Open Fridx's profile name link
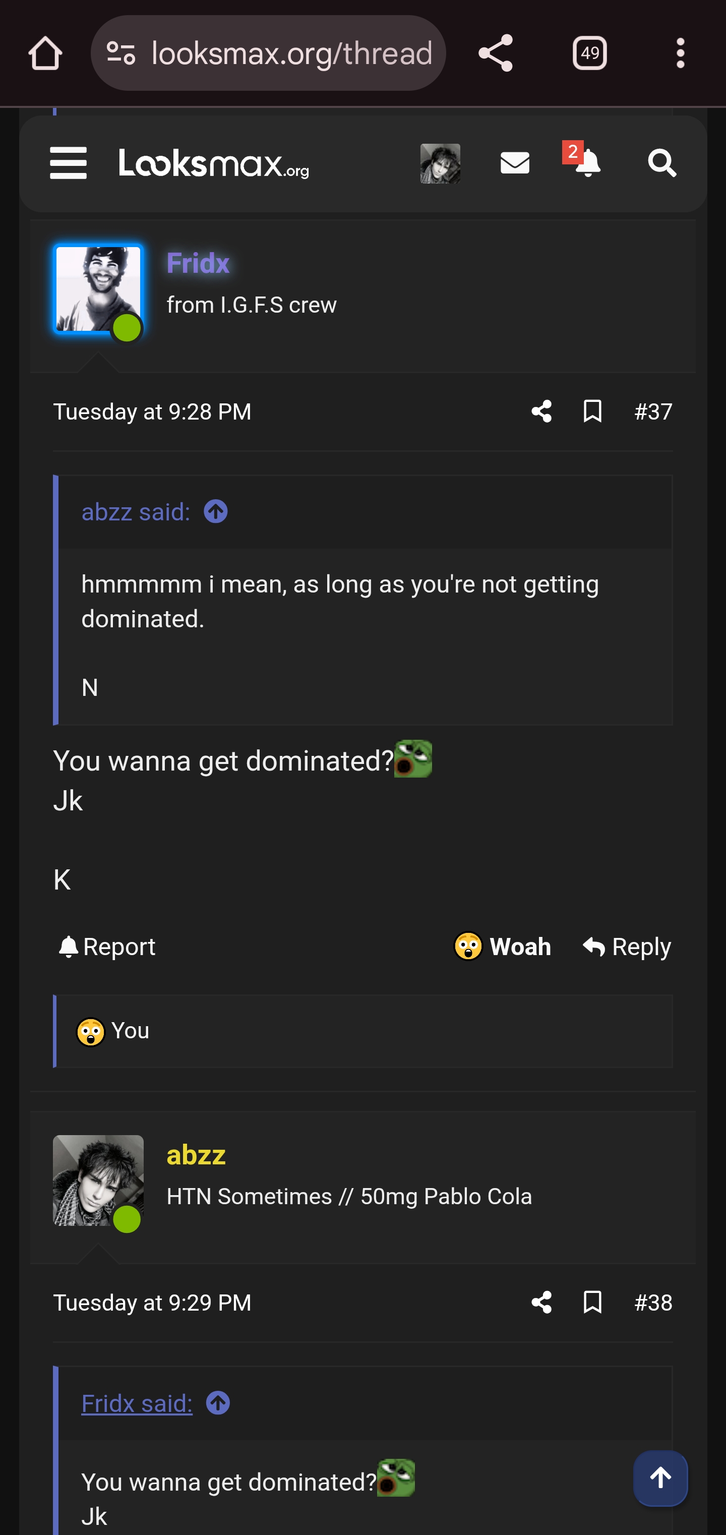The image size is (726, 1535). (x=198, y=263)
